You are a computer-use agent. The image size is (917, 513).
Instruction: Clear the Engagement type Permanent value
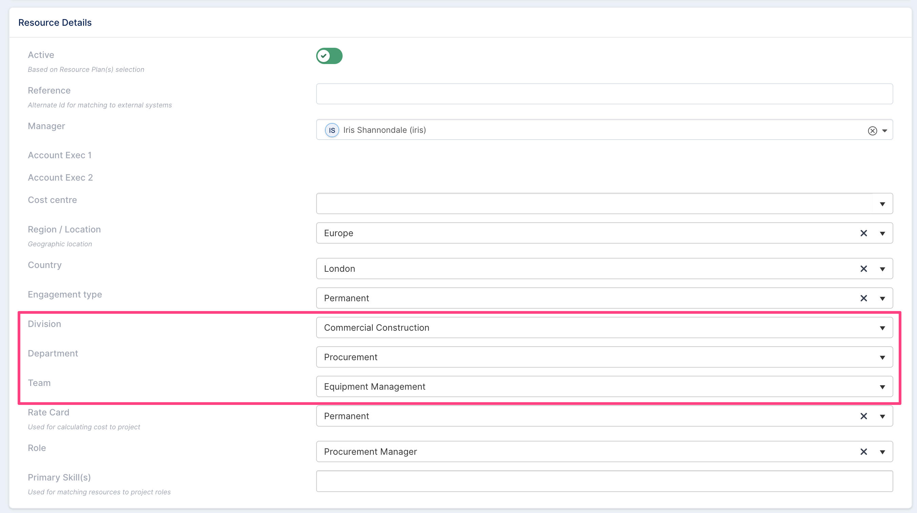pyautogui.click(x=863, y=298)
